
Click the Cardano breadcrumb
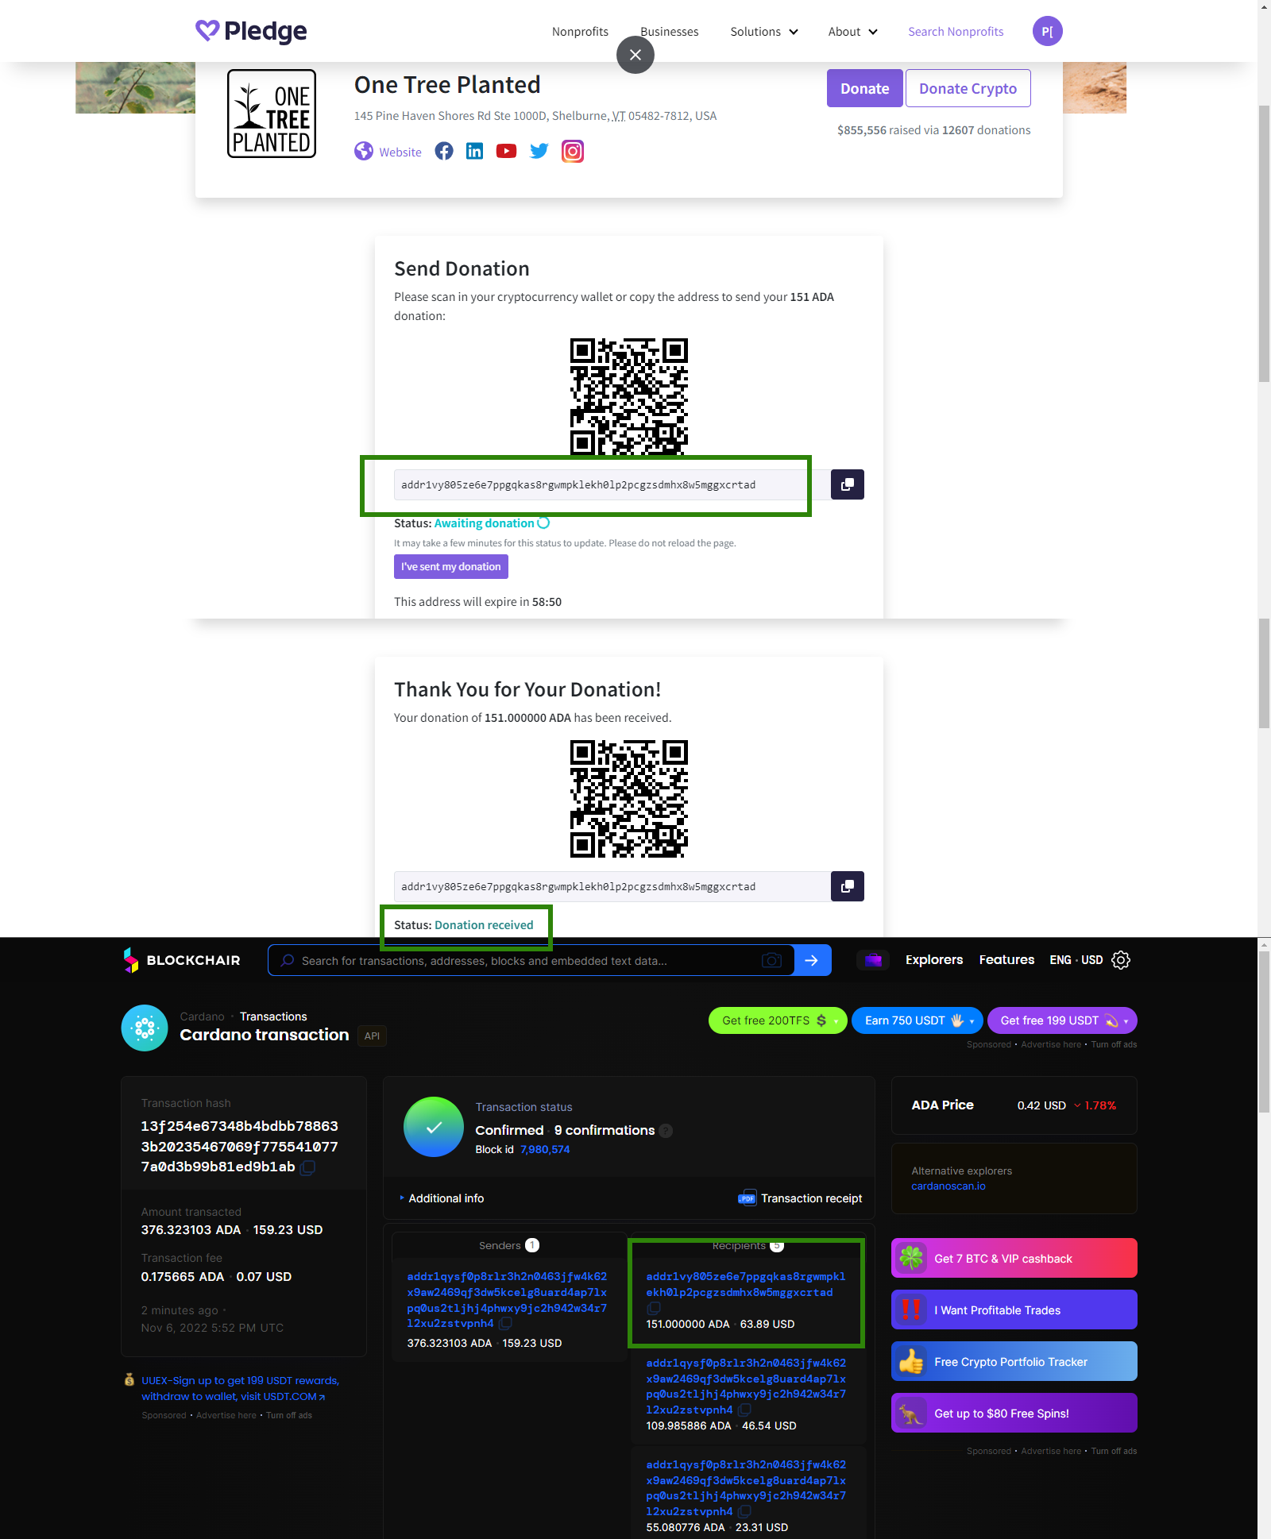click(202, 1016)
